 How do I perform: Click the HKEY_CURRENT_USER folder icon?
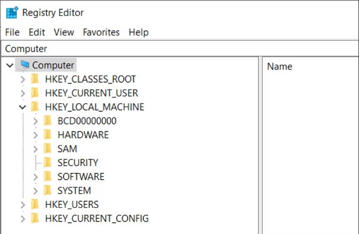(35, 93)
